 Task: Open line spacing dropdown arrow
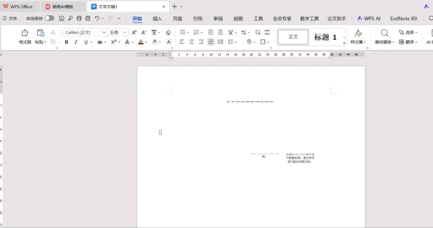point(236,42)
